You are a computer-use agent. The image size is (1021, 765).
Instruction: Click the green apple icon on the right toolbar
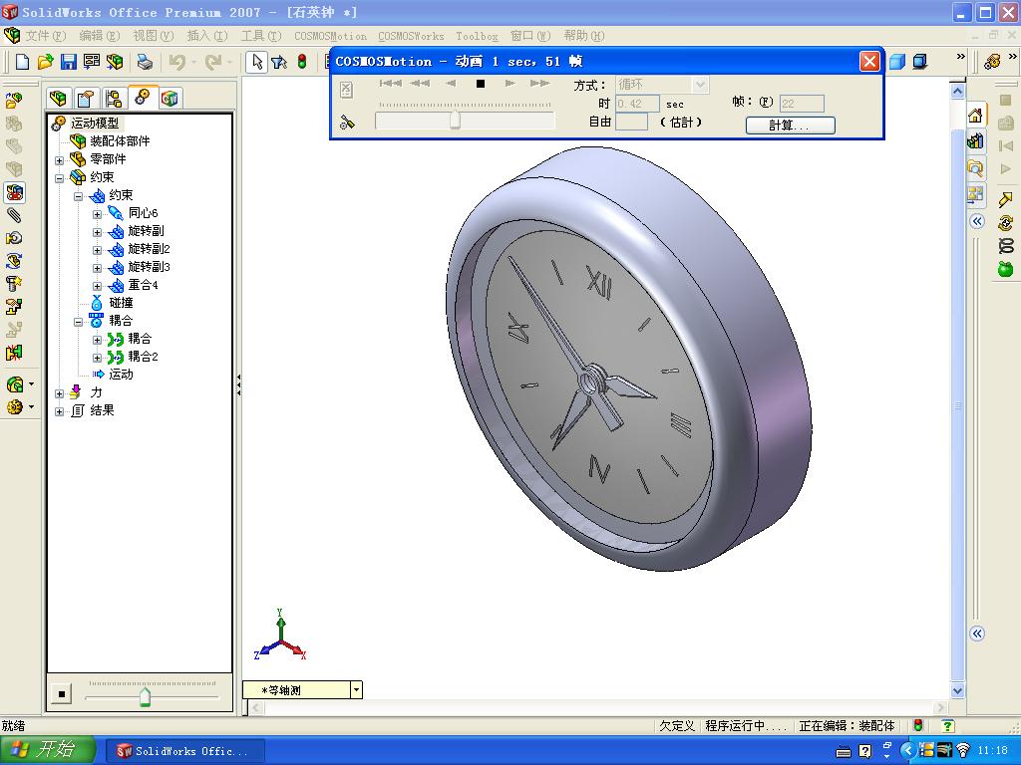click(1005, 269)
